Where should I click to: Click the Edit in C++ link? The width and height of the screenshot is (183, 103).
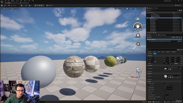click(x=180, y=41)
